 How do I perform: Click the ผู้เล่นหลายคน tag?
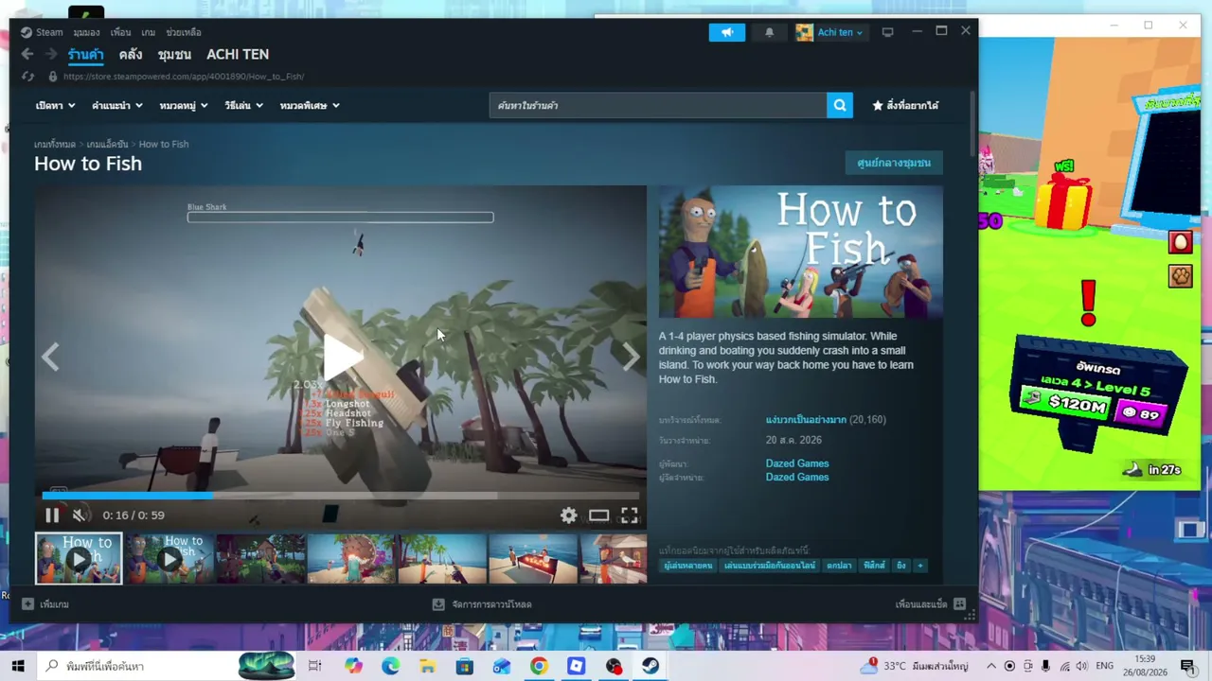point(688,566)
